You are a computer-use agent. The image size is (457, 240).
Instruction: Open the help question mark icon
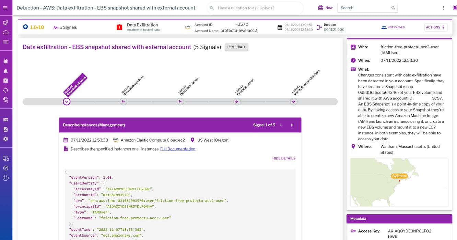pyautogui.click(x=5, y=168)
